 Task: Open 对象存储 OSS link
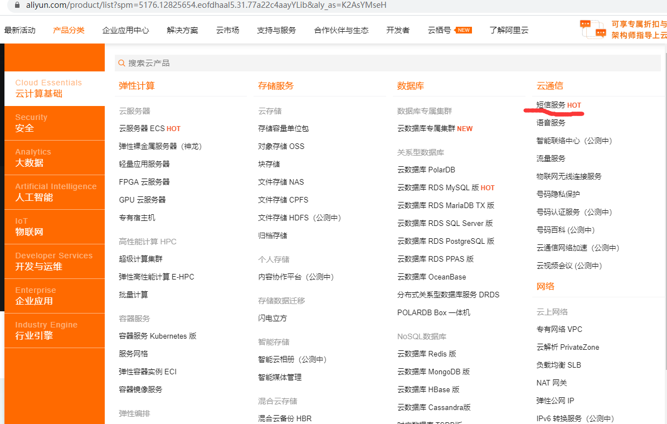pyautogui.click(x=281, y=146)
